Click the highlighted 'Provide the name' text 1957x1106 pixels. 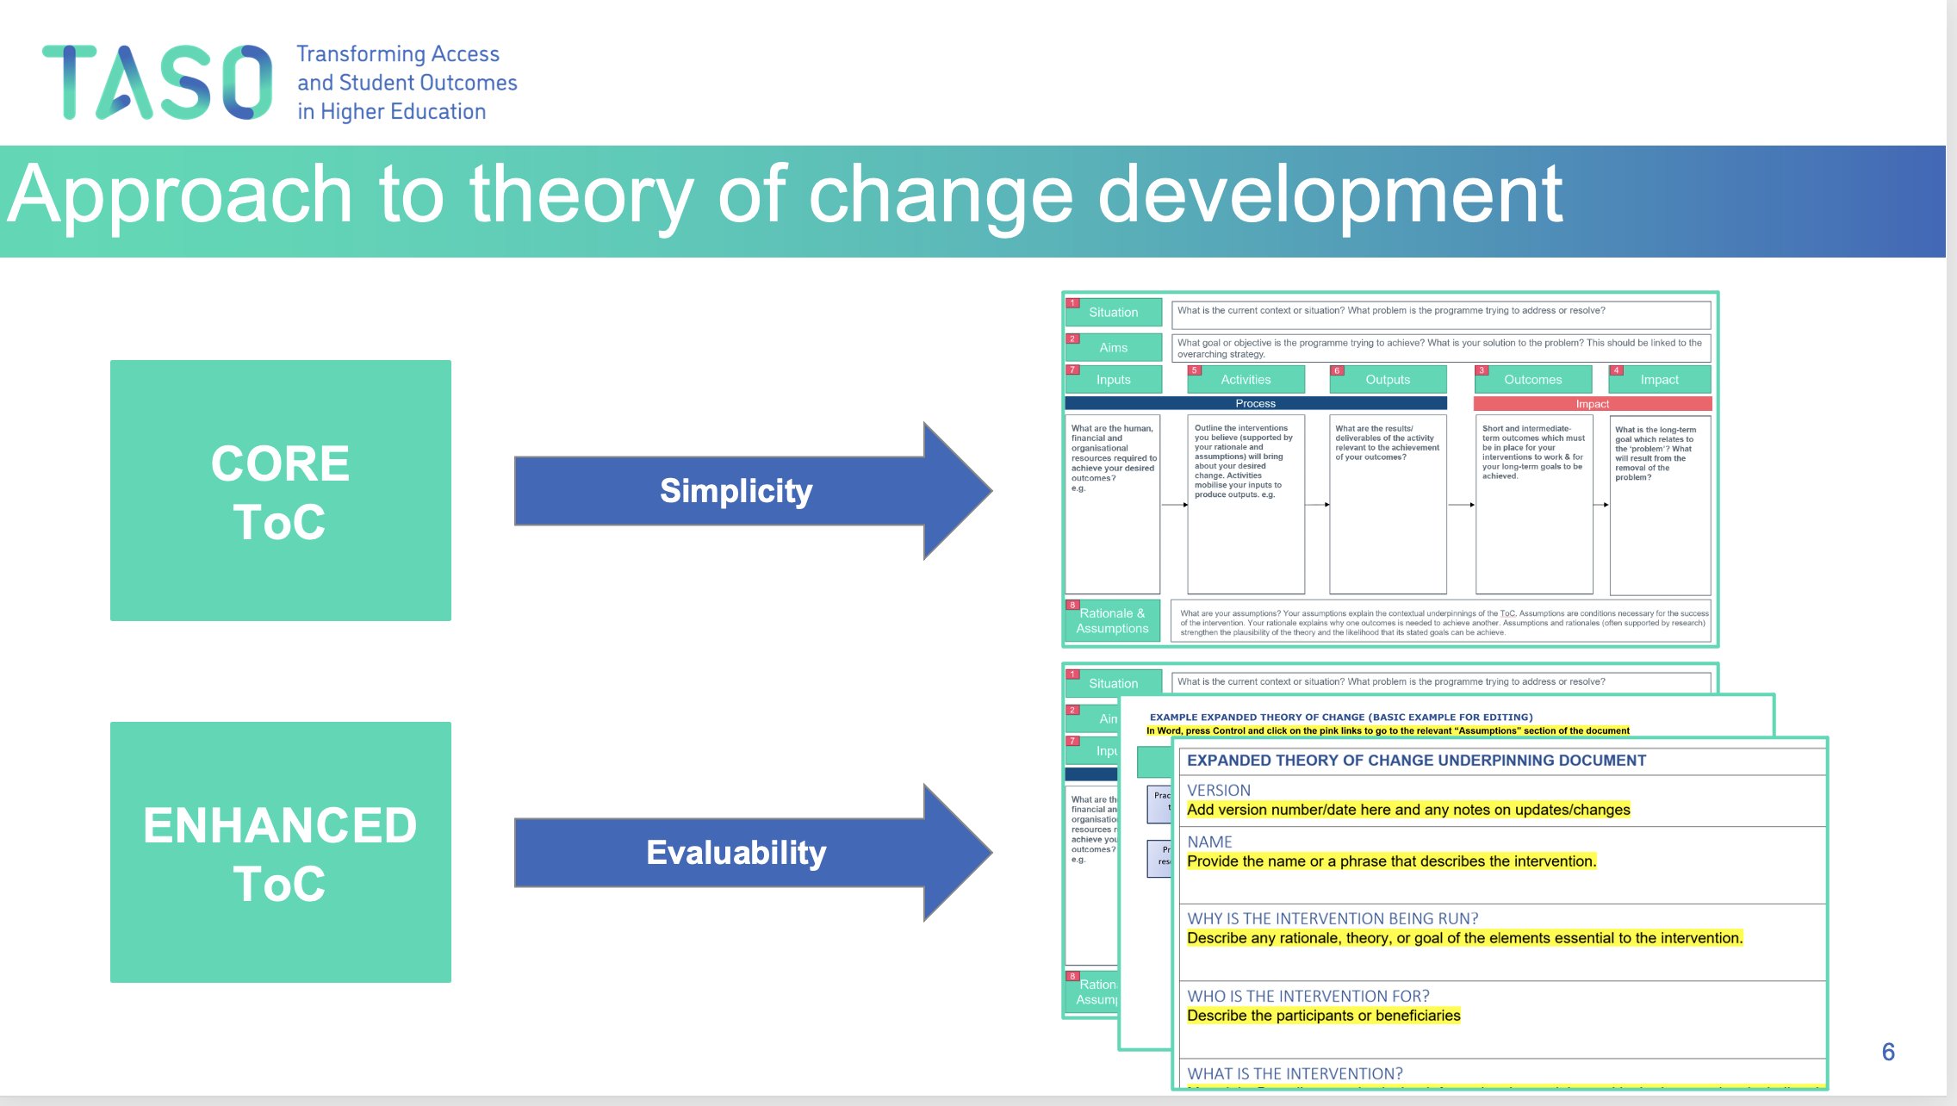point(1391,861)
